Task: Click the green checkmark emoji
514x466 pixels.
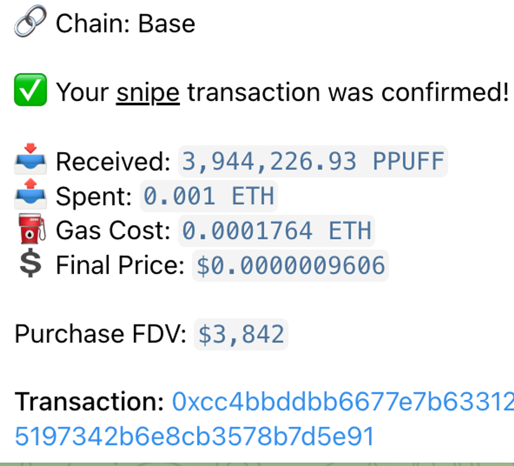Action: (x=30, y=90)
